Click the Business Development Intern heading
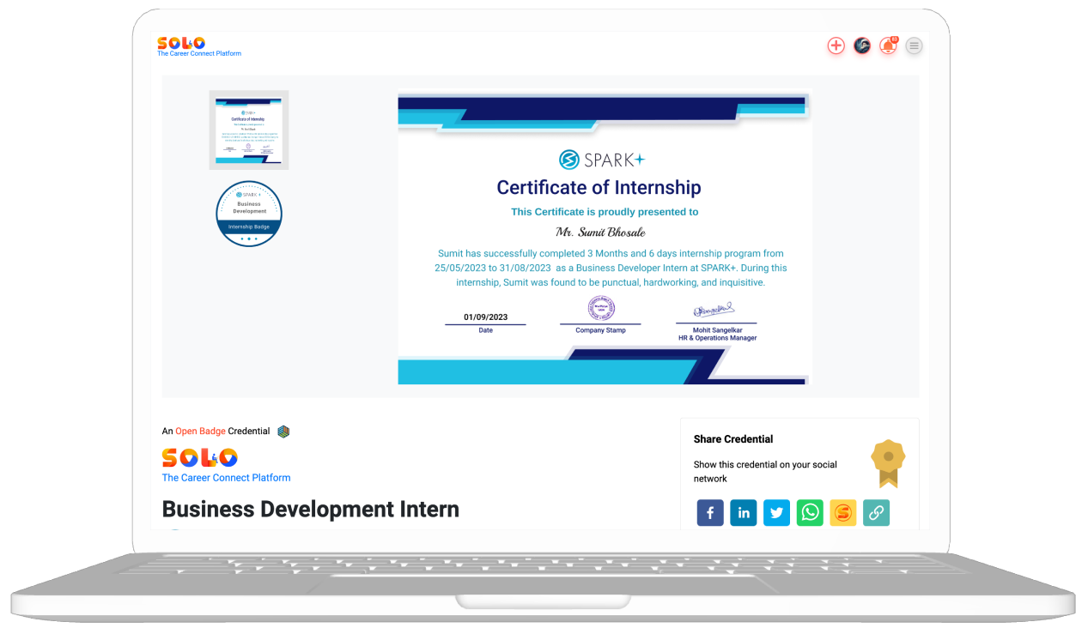1088x628 pixels. 310,509
